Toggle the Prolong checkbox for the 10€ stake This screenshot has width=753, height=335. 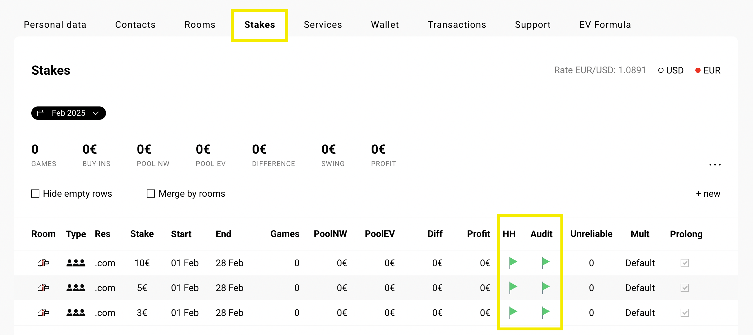click(x=684, y=263)
